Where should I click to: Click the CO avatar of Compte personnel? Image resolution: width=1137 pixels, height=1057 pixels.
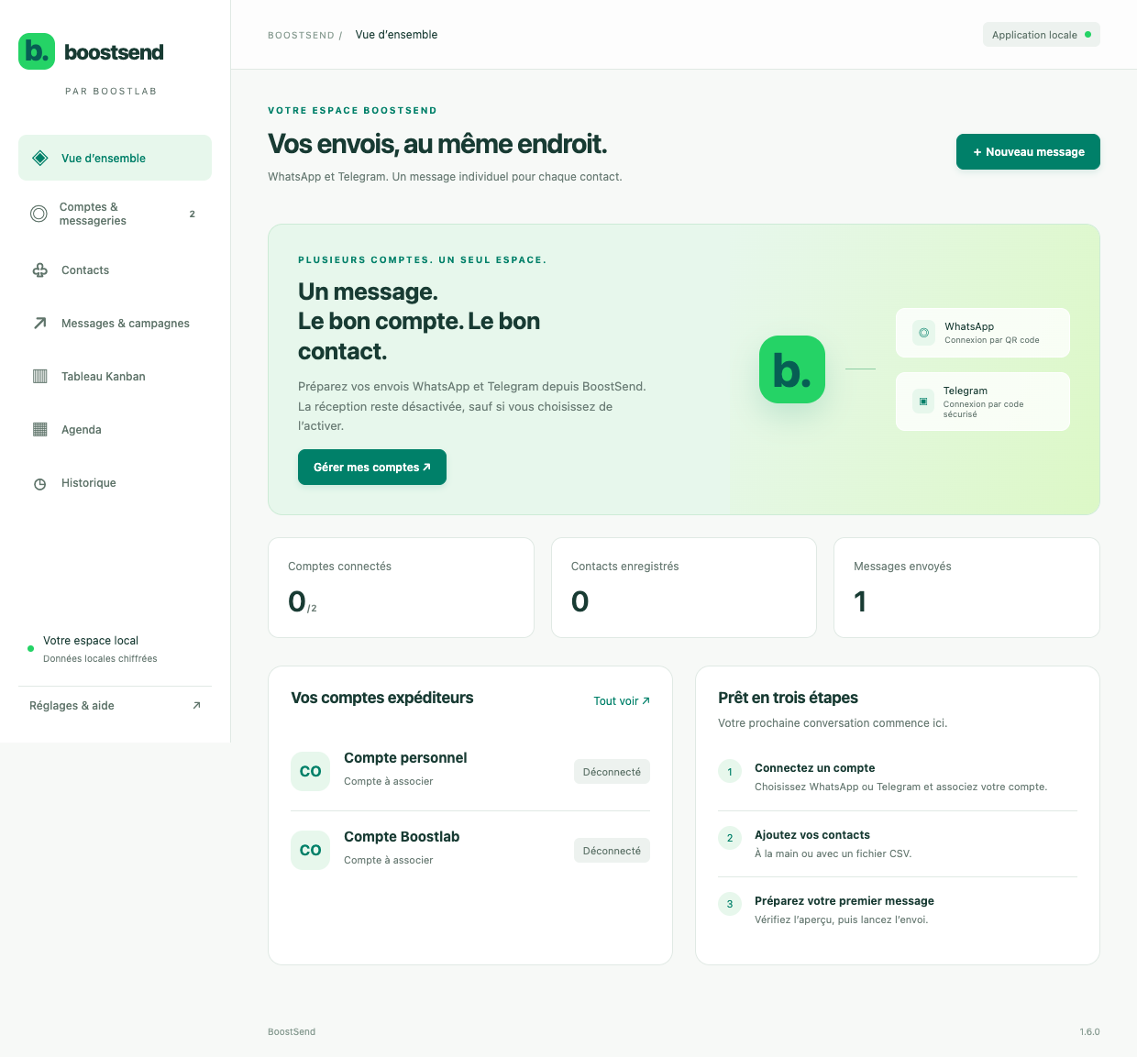[x=310, y=772]
